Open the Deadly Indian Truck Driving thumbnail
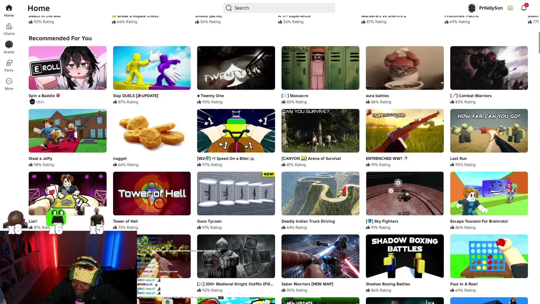Screen dimensions: 540x304 coord(320,193)
